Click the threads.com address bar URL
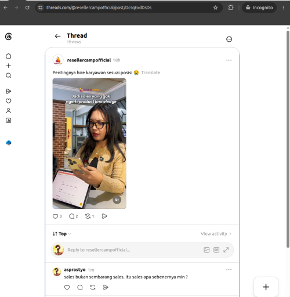Screen dimensions: 290x297 point(99,8)
